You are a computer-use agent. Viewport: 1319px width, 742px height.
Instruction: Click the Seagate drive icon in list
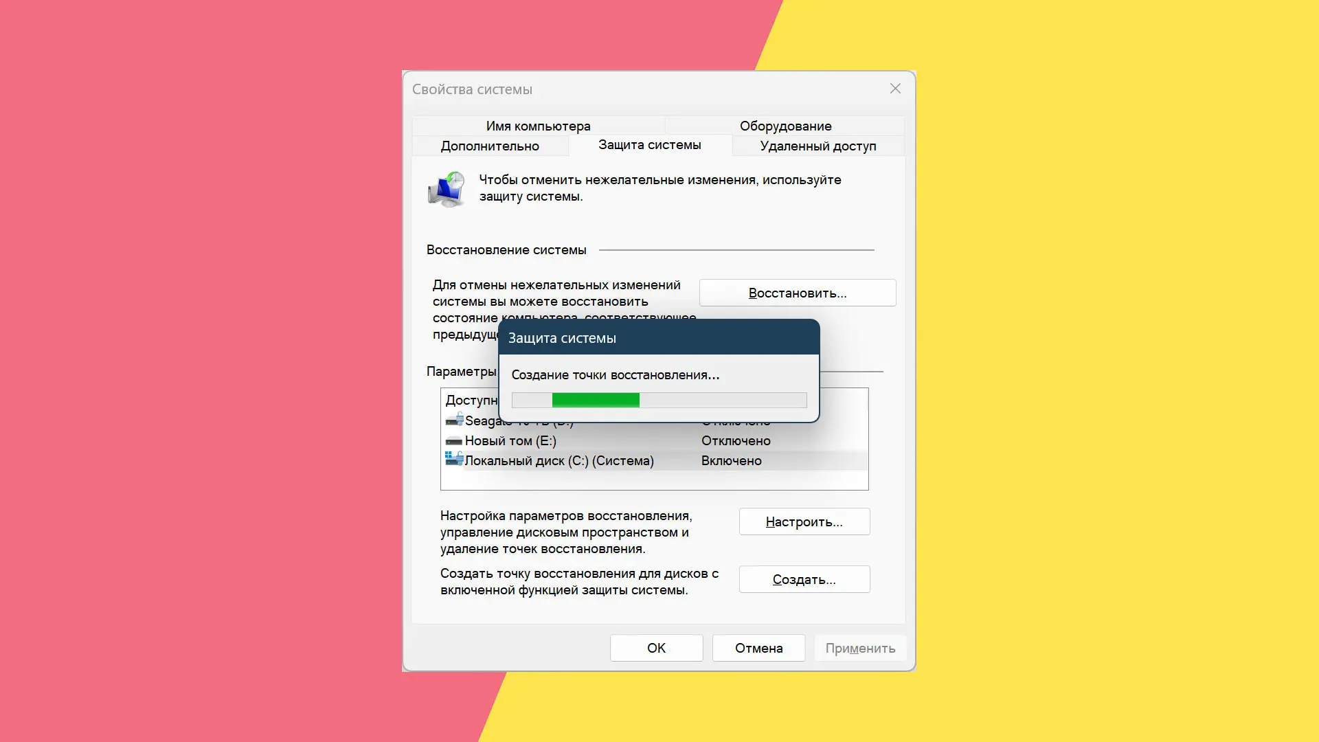[x=454, y=418]
